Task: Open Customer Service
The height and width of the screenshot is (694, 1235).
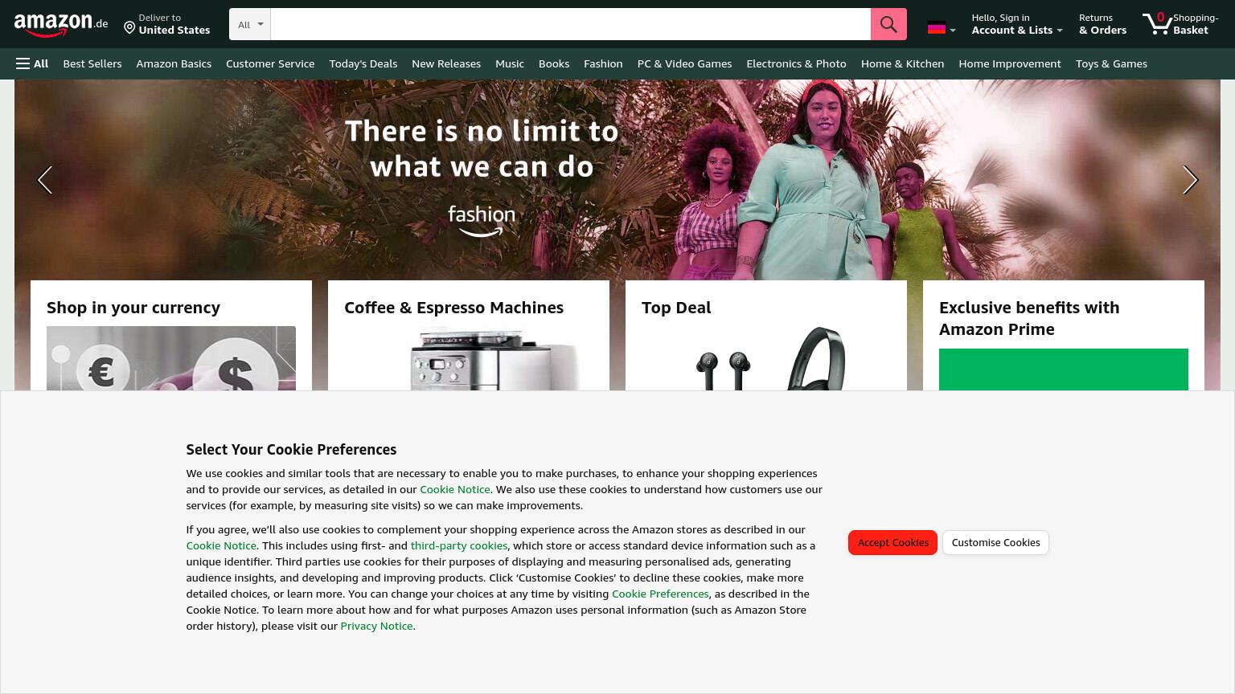Action: coord(270,63)
